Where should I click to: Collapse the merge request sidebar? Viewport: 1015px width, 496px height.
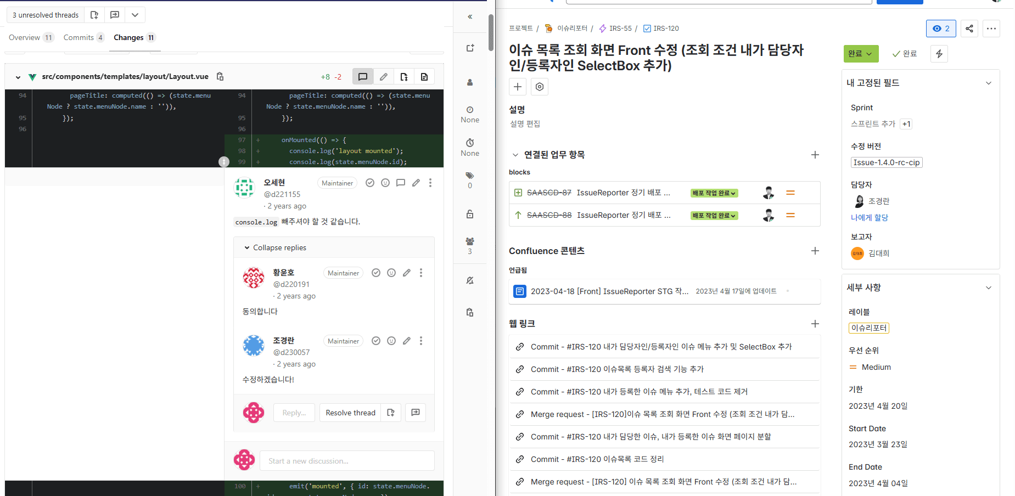(470, 16)
